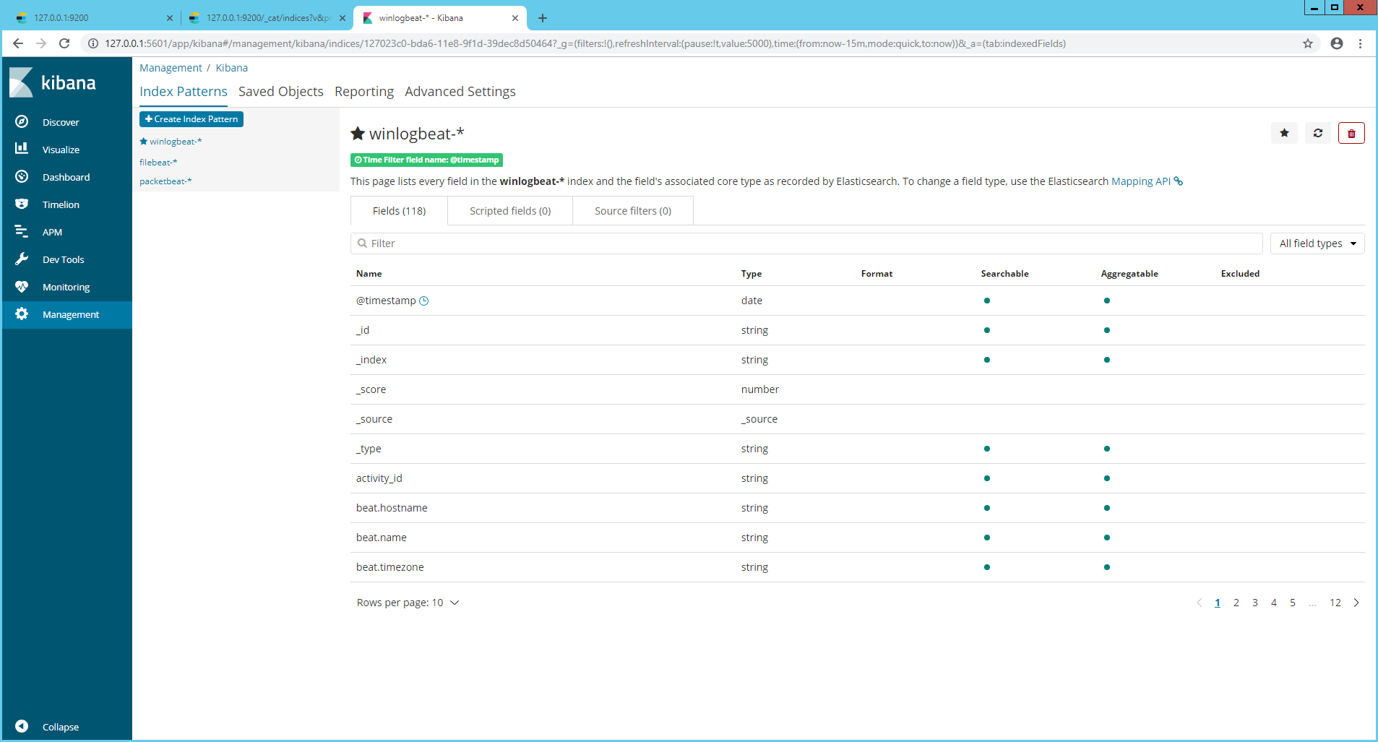Viewport: 1378px width, 742px height.
Task: Open Monitoring heartbeat icon
Action: coord(22,287)
